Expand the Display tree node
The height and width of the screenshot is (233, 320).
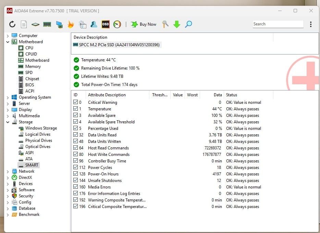coord(8,110)
